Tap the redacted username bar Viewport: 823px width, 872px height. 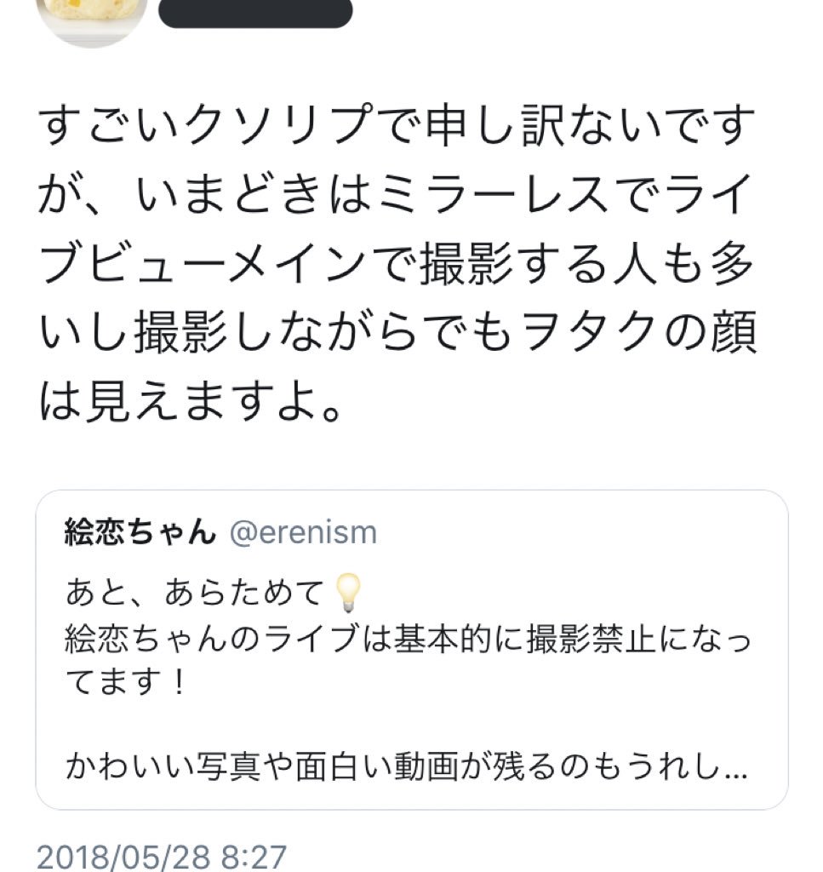pos(255,12)
